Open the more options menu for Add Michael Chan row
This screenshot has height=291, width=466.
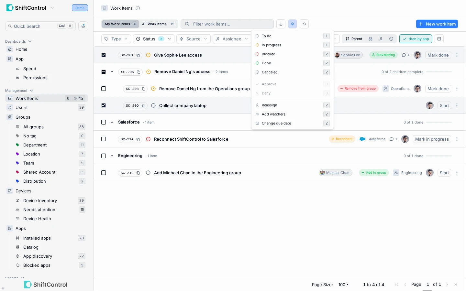click(457, 173)
